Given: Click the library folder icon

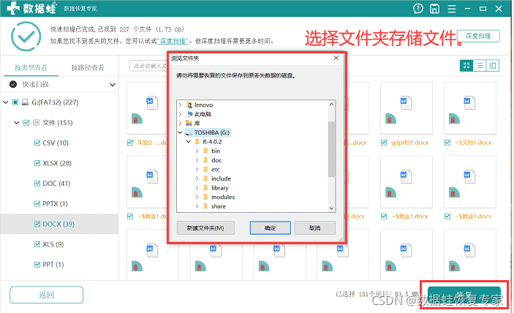Looking at the screenshot, I should point(205,188).
